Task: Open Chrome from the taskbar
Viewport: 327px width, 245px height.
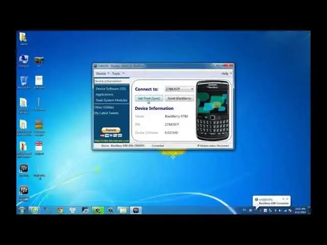Action: (60, 210)
